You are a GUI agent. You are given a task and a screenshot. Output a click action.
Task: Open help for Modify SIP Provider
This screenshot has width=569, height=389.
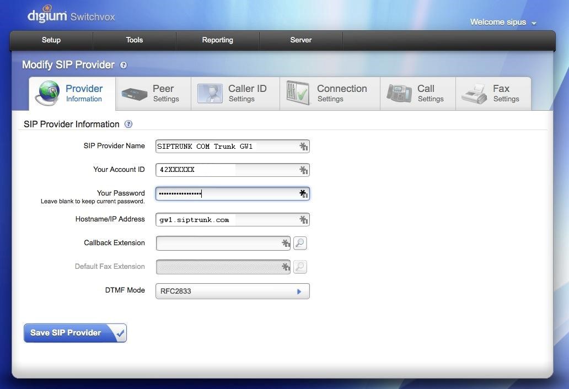(x=124, y=65)
